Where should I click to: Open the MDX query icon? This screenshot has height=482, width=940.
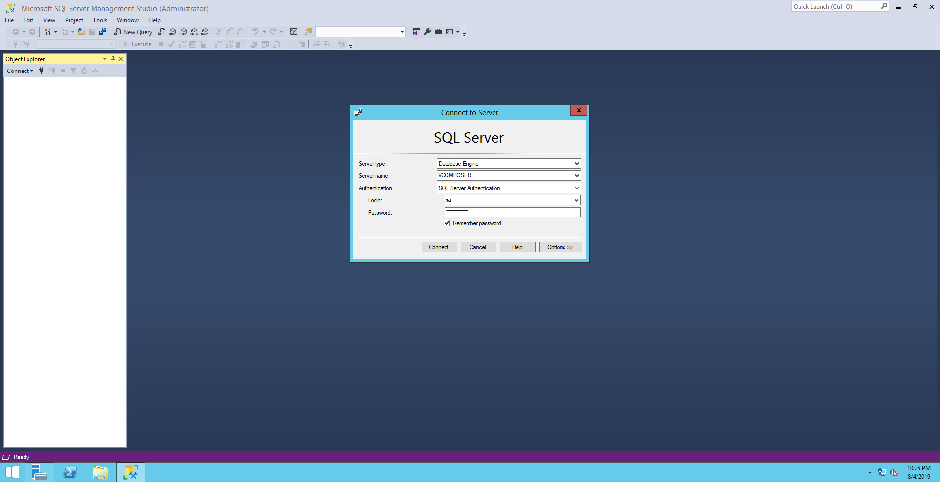click(x=172, y=32)
